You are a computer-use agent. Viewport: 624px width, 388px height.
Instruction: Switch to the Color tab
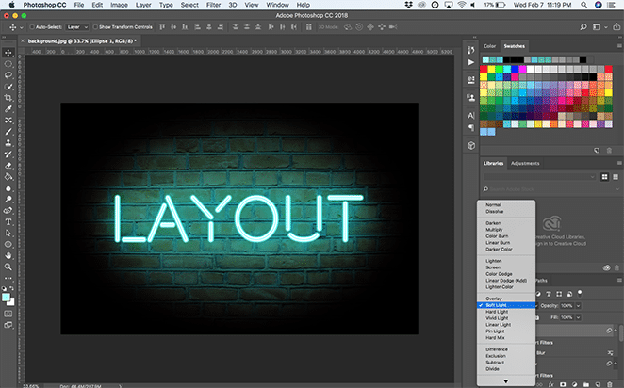click(x=489, y=45)
